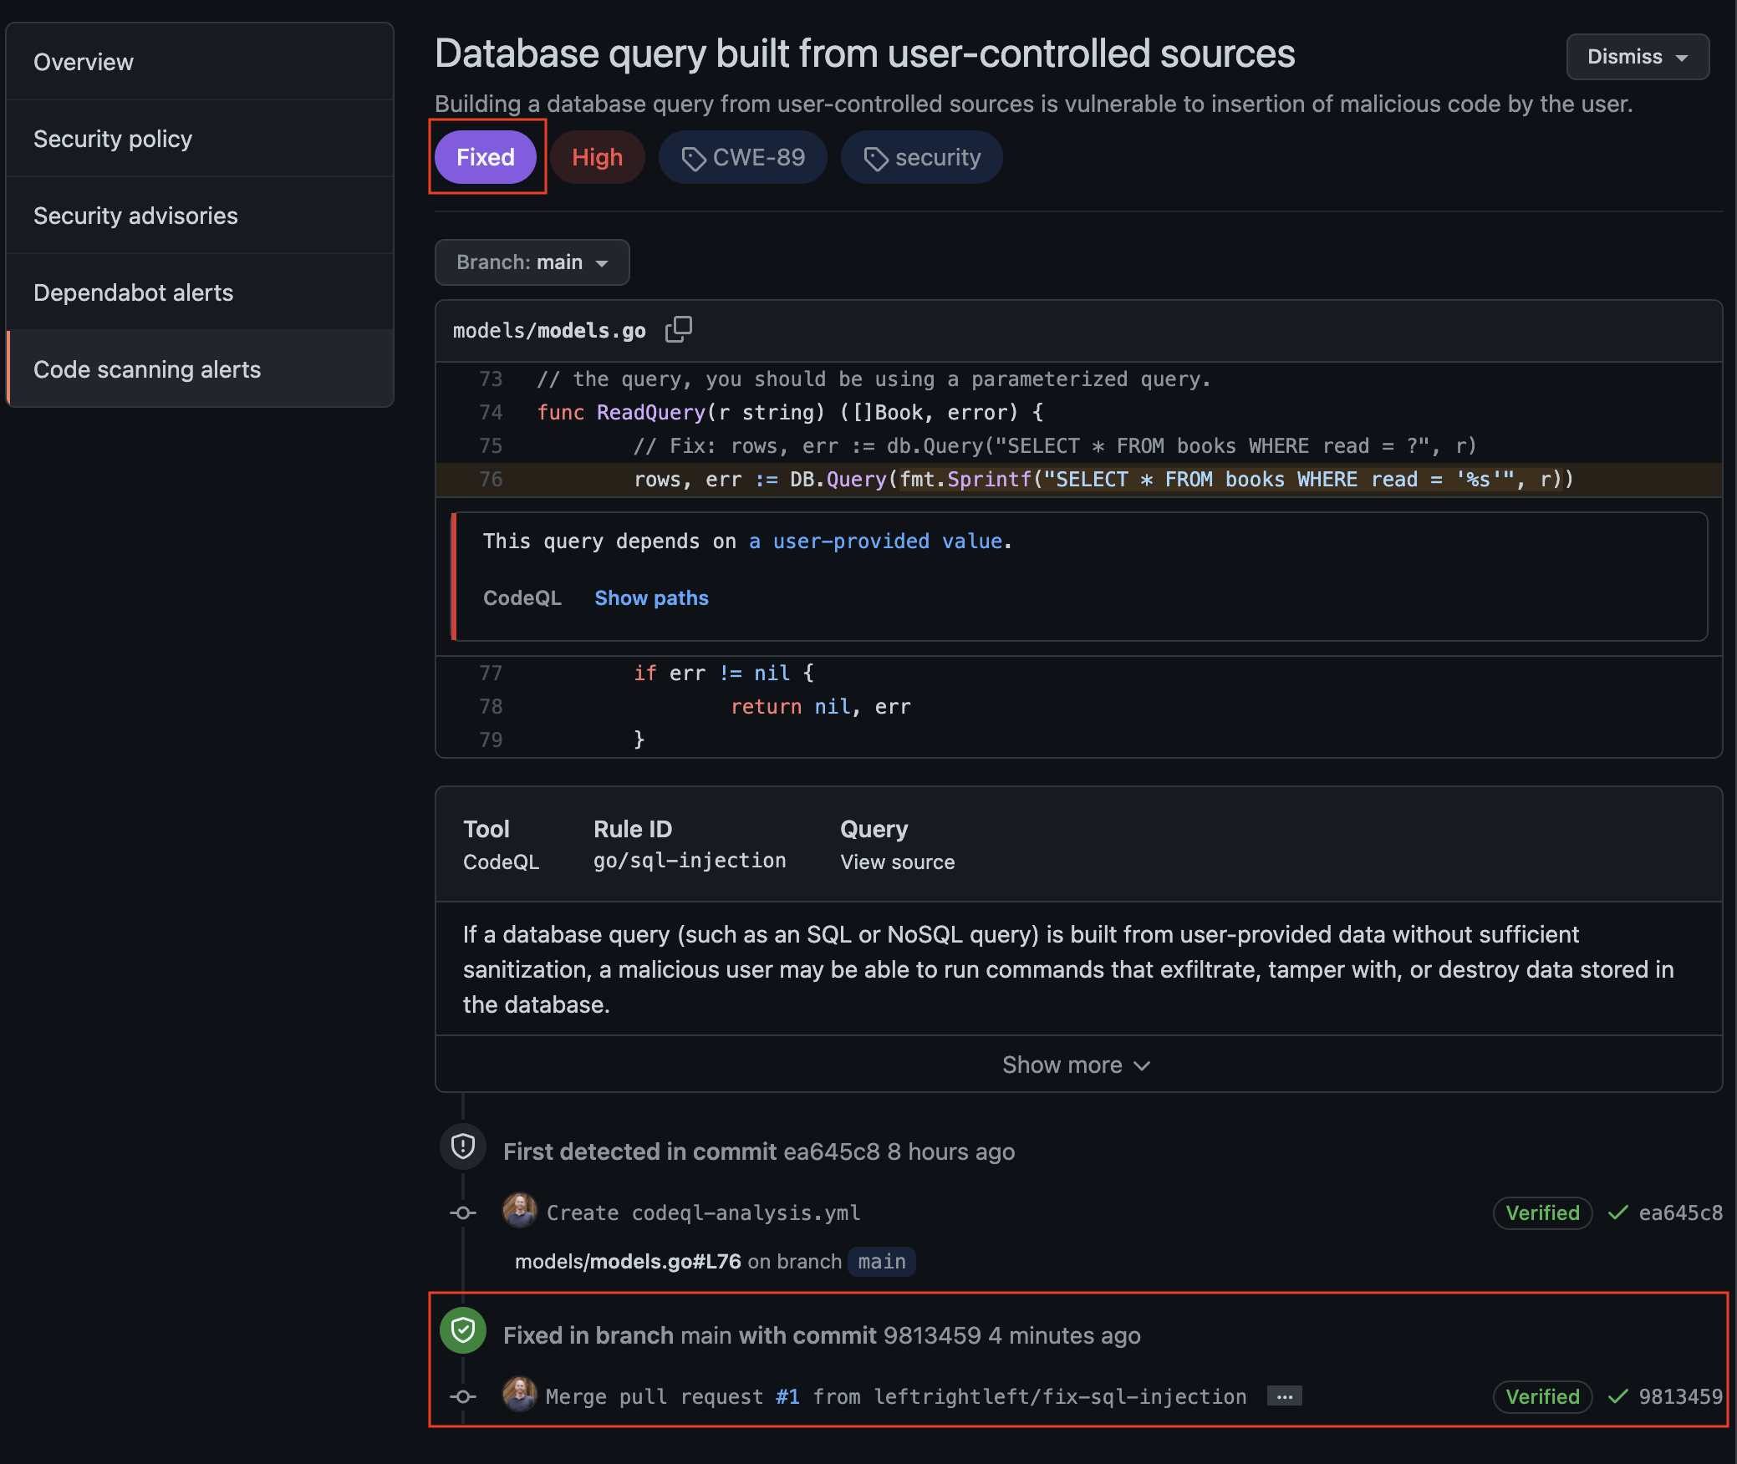Open the Dismiss dropdown
Screen dimensions: 1737x1464
point(1637,57)
